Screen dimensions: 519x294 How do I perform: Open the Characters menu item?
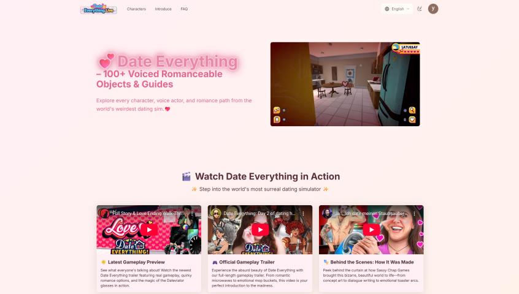point(136,9)
